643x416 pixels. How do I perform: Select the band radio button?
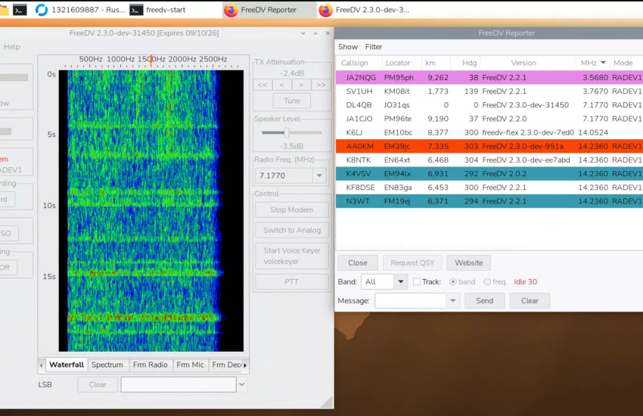coord(453,282)
